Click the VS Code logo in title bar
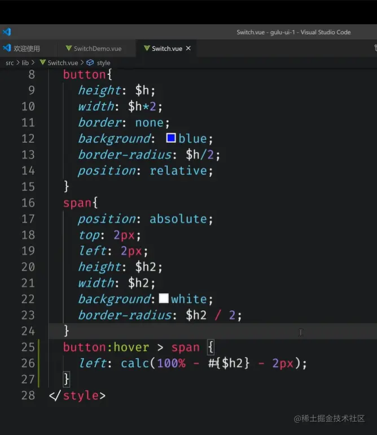377x435 pixels. 7,32
